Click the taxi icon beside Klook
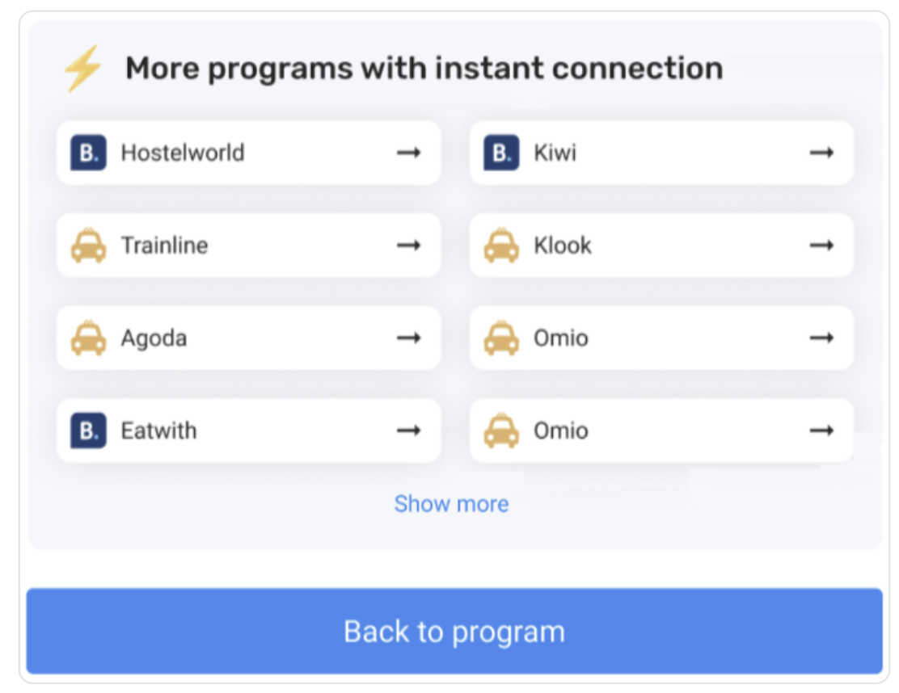The image size is (899, 693). [x=500, y=246]
